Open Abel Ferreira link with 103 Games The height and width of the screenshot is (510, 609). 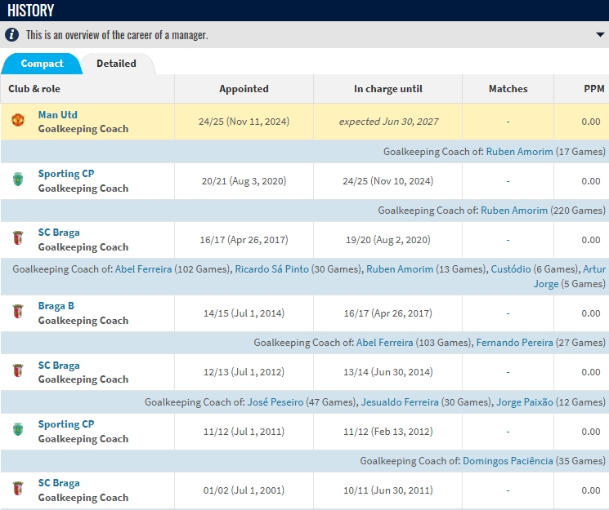click(384, 343)
